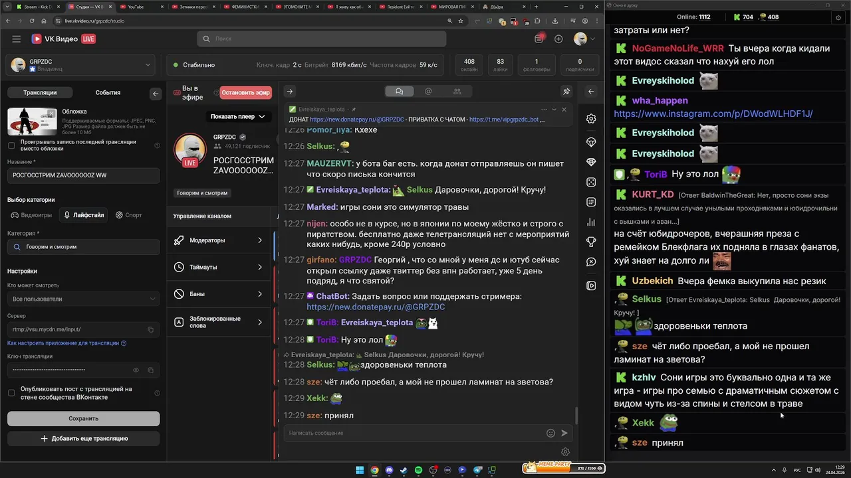Image resolution: width=851 pixels, height=478 pixels.
Task: Reveal stream key with the eye icon
Action: click(x=136, y=370)
